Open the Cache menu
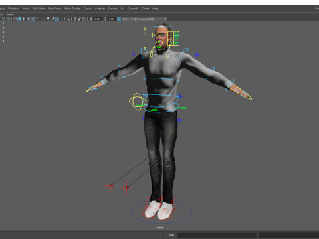This screenshot has width=319, height=239. click(146, 9)
